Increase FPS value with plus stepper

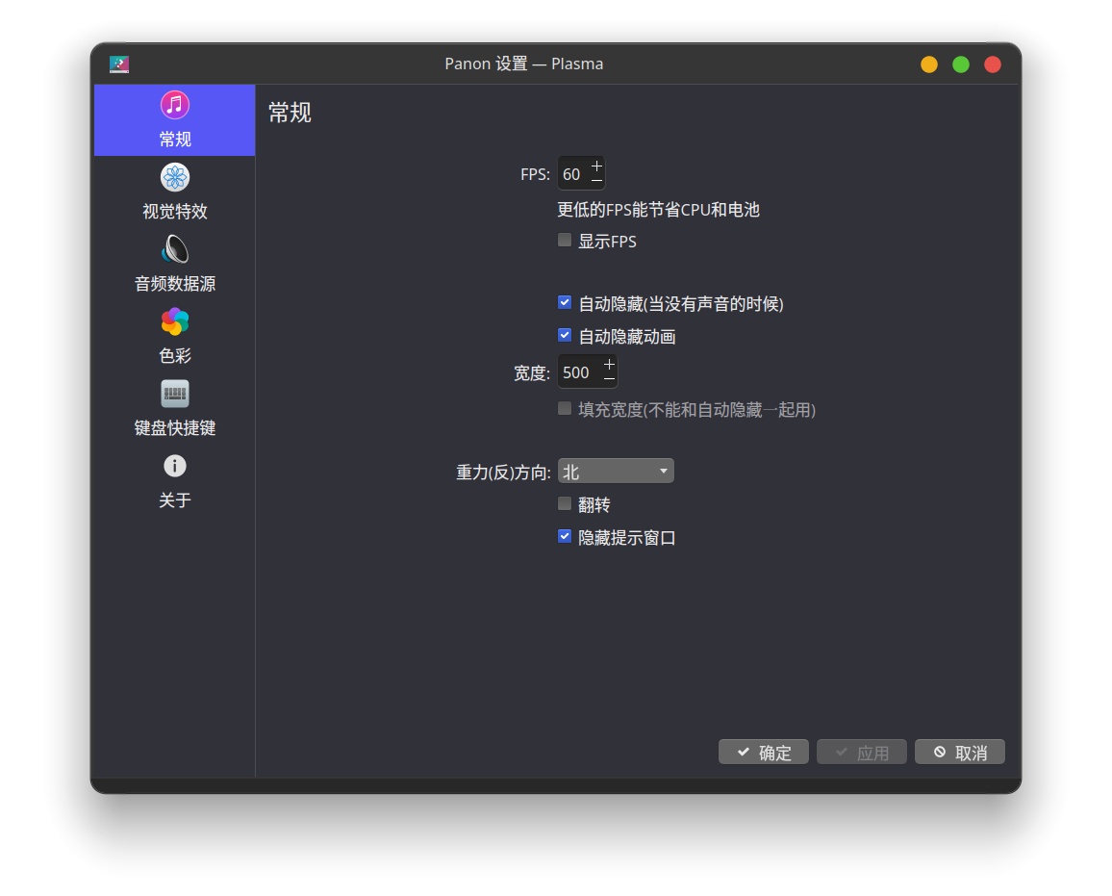(596, 166)
